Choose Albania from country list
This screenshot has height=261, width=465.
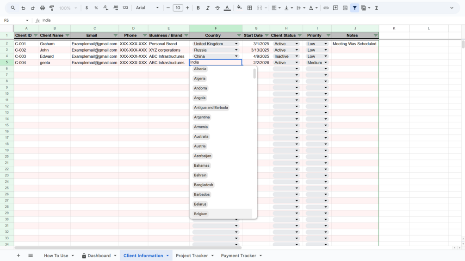tap(200, 69)
